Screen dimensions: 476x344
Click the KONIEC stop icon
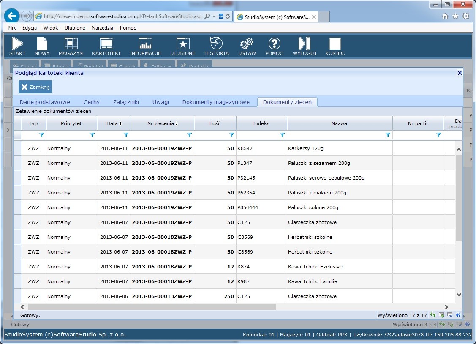335,44
